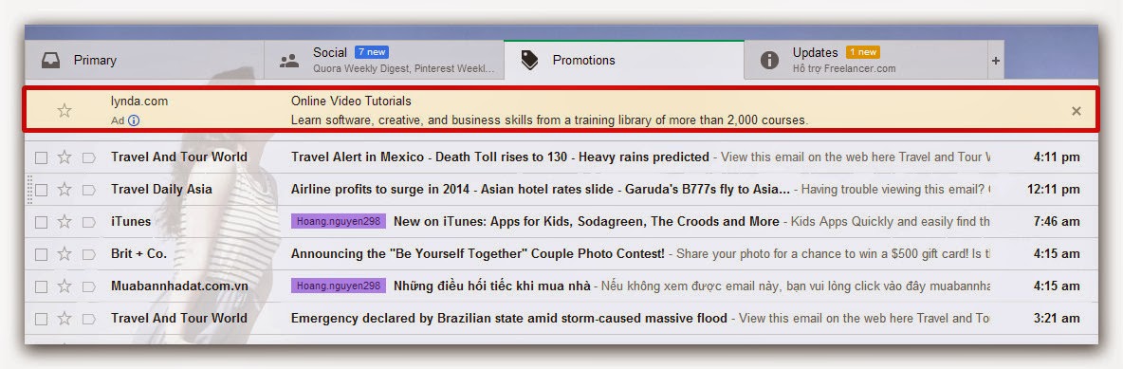Open the Social tab

(x=384, y=60)
